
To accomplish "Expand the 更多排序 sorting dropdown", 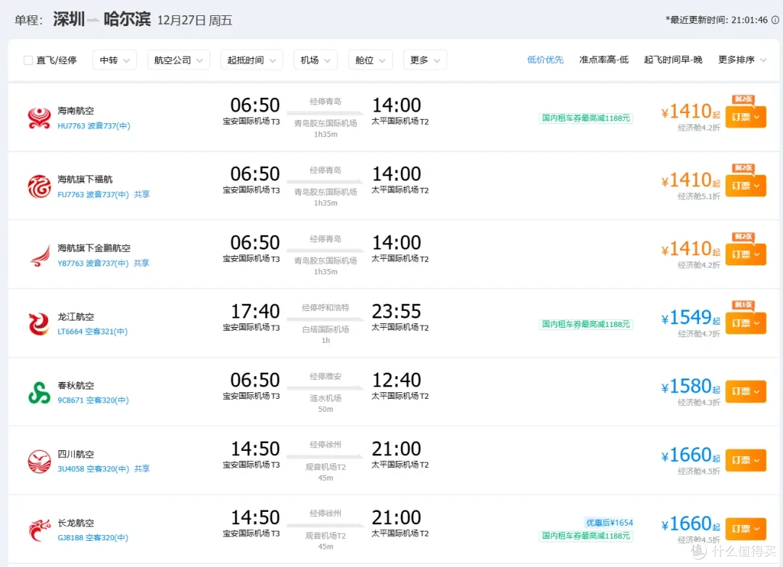I will (x=742, y=60).
